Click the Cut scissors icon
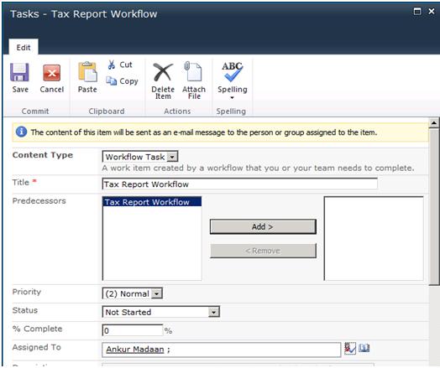The width and height of the screenshot is (440, 368). [x=112, y=65]
